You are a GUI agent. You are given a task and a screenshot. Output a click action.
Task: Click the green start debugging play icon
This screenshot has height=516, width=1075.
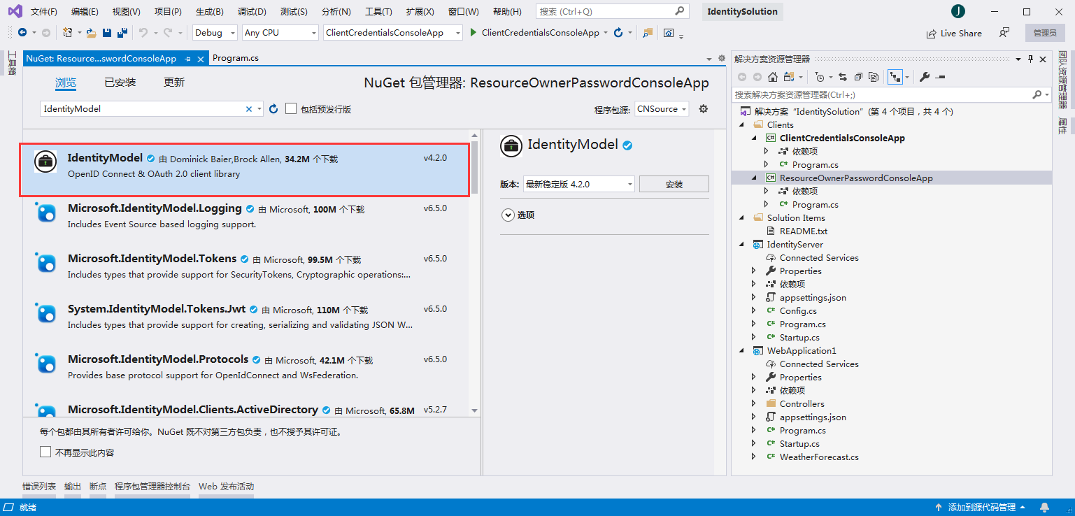[x=474, y=32]
